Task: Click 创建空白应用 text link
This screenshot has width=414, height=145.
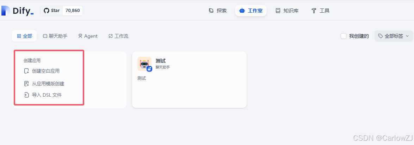Action: [x=46, y=71]
